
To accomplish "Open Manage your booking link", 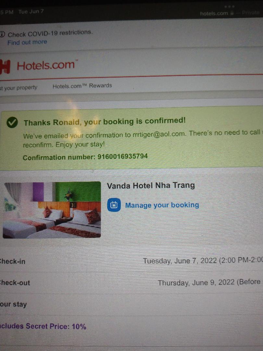I will tap(162, 205).
